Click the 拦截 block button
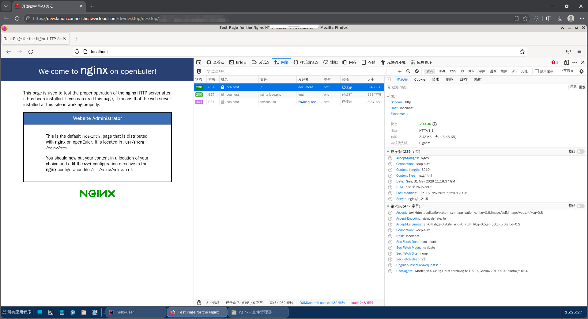The height and width of the screenshot is (319, 588). pyautogui.click(x=573, y=87)
